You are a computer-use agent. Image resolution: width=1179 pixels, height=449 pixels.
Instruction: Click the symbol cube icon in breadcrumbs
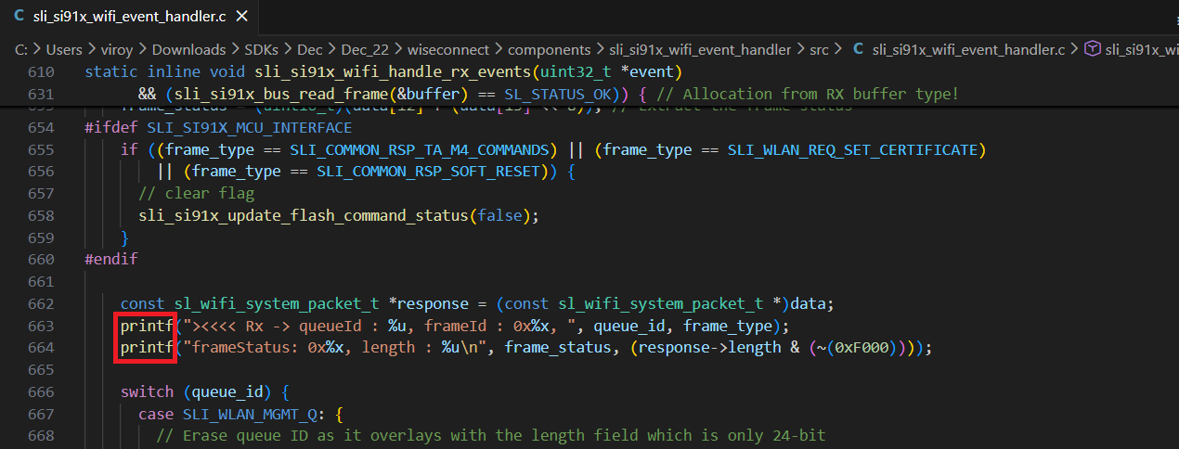pos(1093,49)
